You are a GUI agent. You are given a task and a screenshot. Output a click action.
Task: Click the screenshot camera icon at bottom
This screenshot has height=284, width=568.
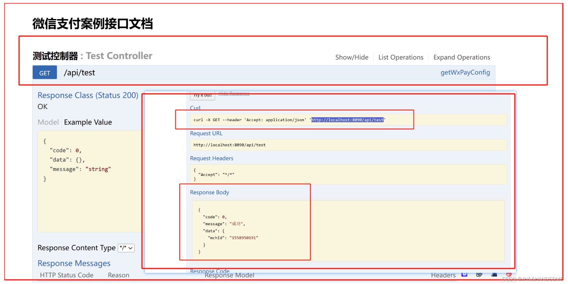coord(479,274)
